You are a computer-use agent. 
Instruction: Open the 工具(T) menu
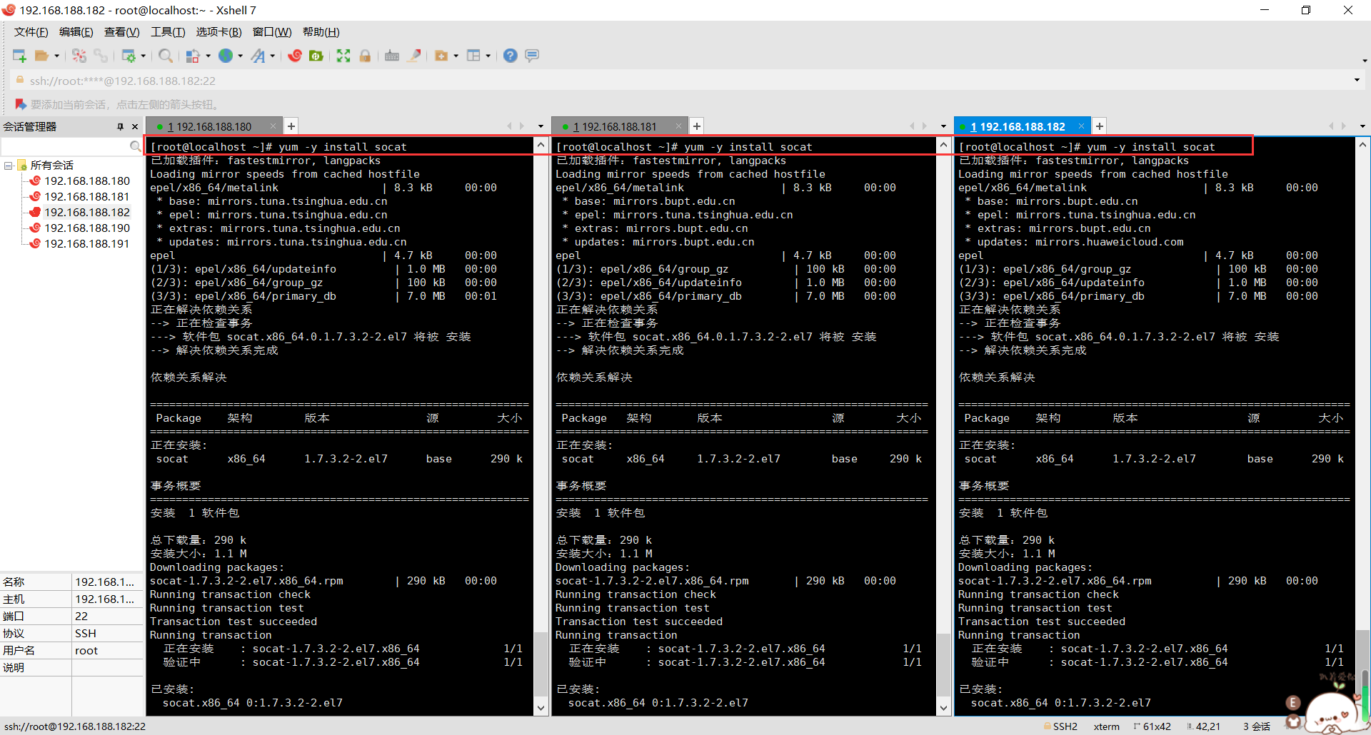(168, 32)
